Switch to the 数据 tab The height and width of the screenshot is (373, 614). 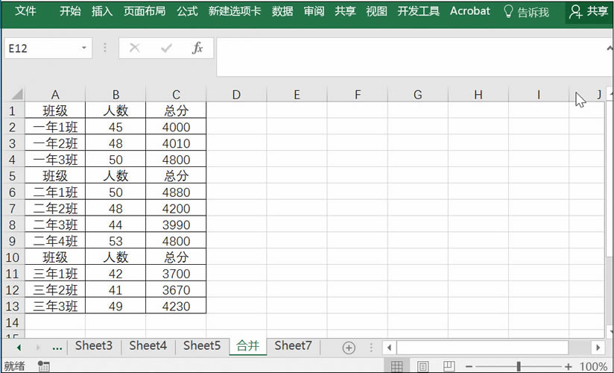tap(282, 11)
